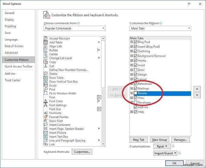Viewport: 206px width, 168px height.
Task: Open the Customize the Ribbon dropdown
Action: pyautogui.click(x=160, y=29)
